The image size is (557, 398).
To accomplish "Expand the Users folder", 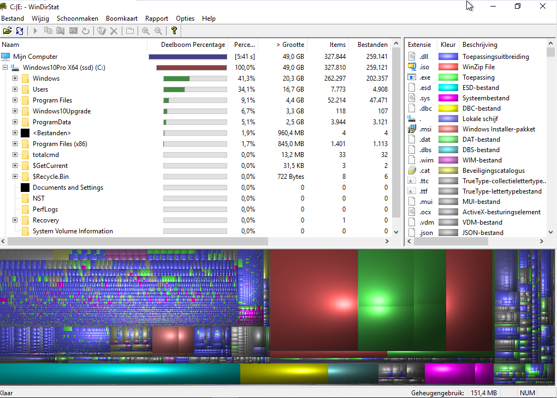I will [x=15, y=89].
